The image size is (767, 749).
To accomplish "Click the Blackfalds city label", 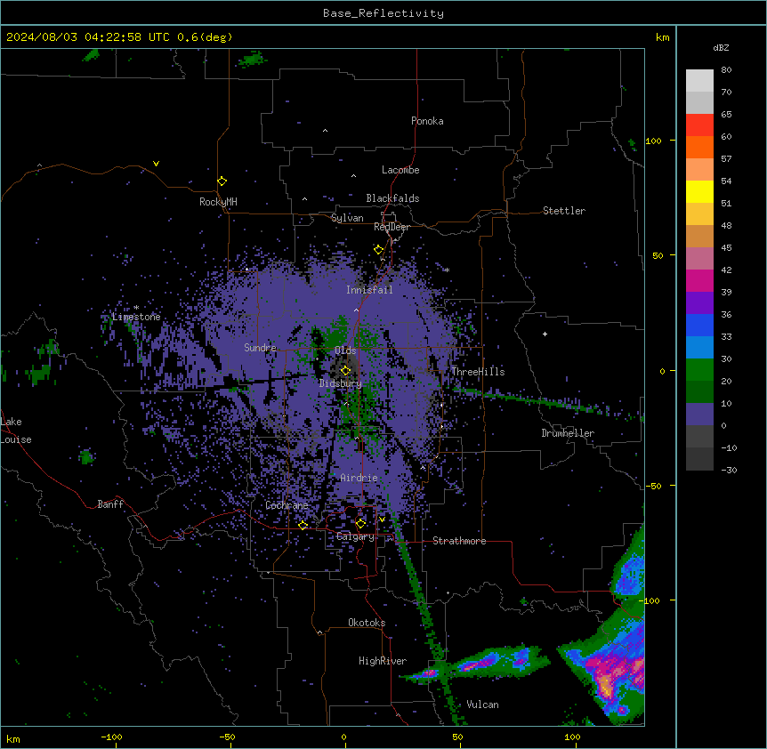I will pos(392,198).
